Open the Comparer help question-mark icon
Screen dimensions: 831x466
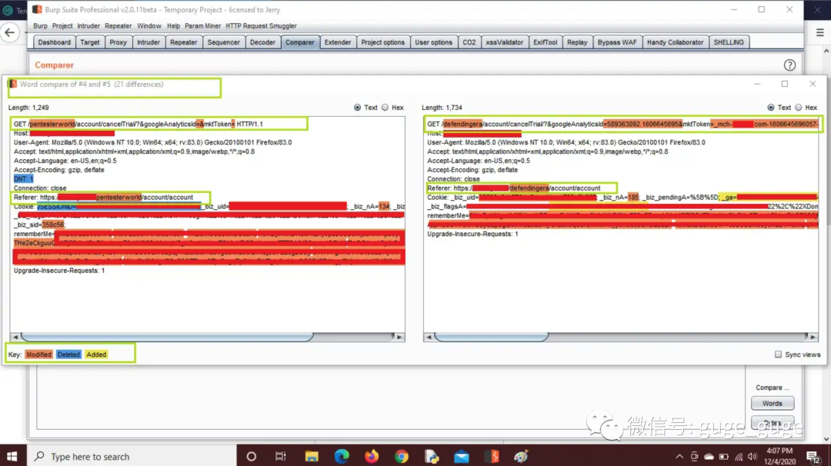pyautogui.click(x=789, y=65)
